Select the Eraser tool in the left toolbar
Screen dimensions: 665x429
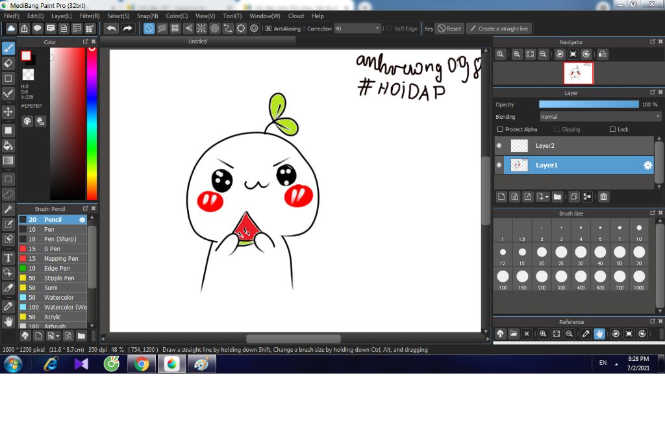[8, 63]
